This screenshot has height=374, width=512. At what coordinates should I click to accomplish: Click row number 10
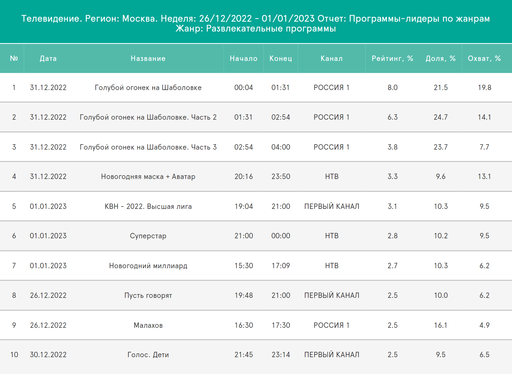point(14,355)
